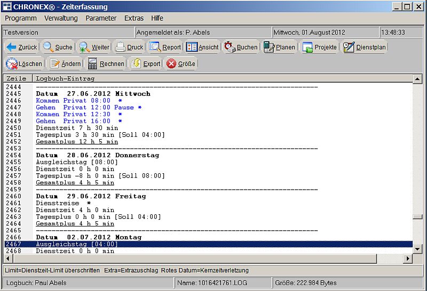Viewport: 427px width, 291px height.
Task: Click the Größe red cross icon
Action: pyautogui.click(x=171, y=63)
